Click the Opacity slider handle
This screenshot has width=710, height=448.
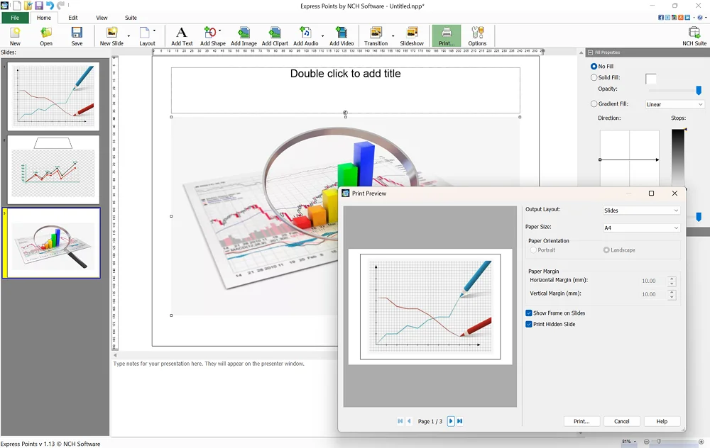(699, 90)
